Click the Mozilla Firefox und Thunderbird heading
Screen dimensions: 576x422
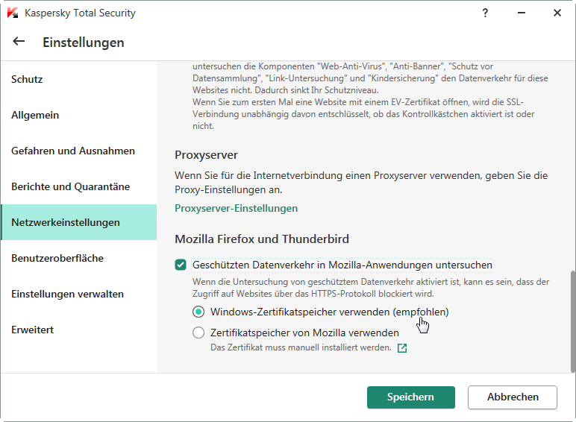(x=262, y=239)
